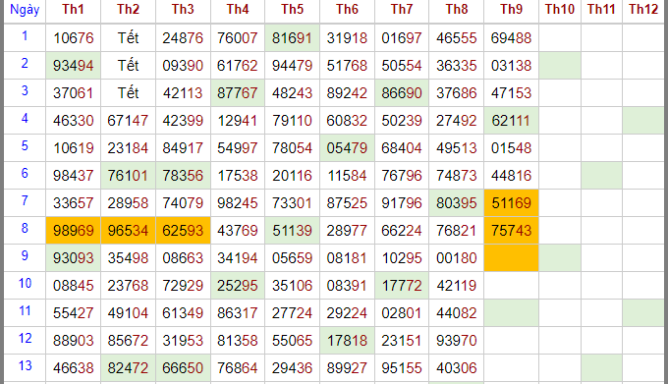Select highlighted cell 81691

[293, 38]
